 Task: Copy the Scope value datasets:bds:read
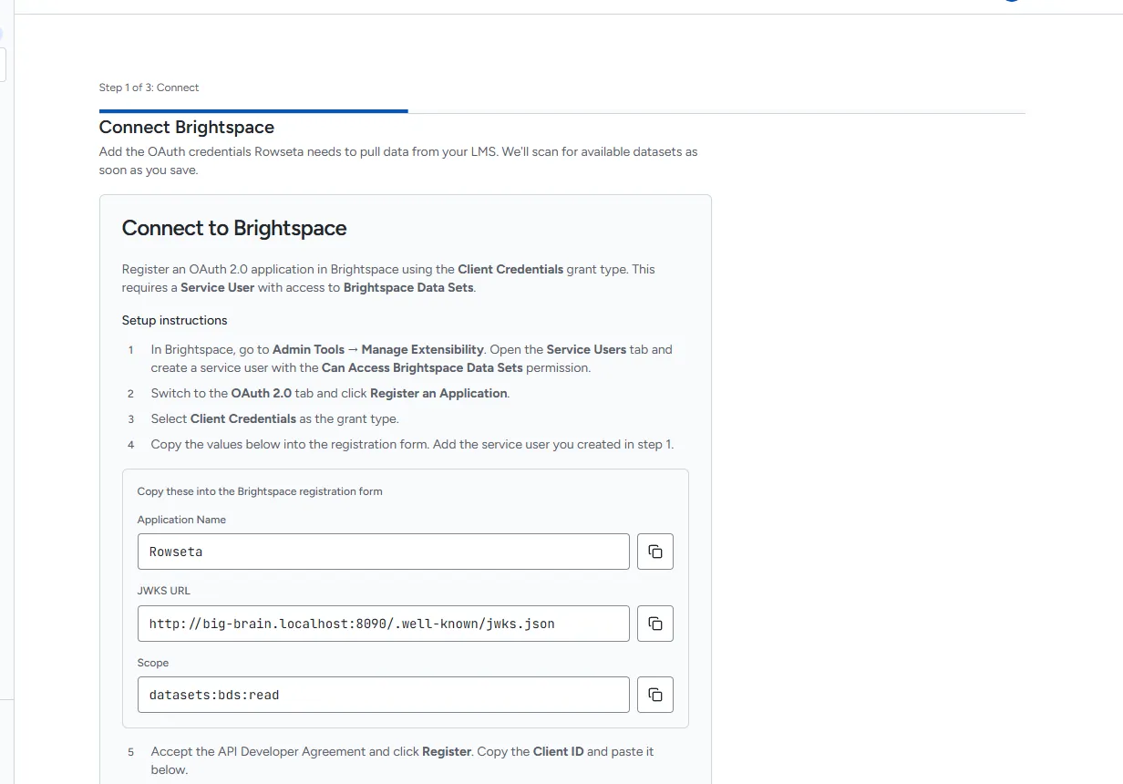point(654,695)
